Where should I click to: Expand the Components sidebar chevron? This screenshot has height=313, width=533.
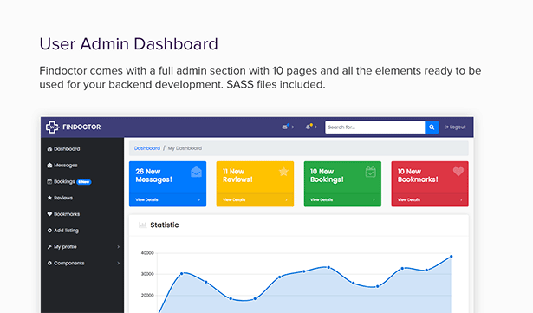pos(118,263)
